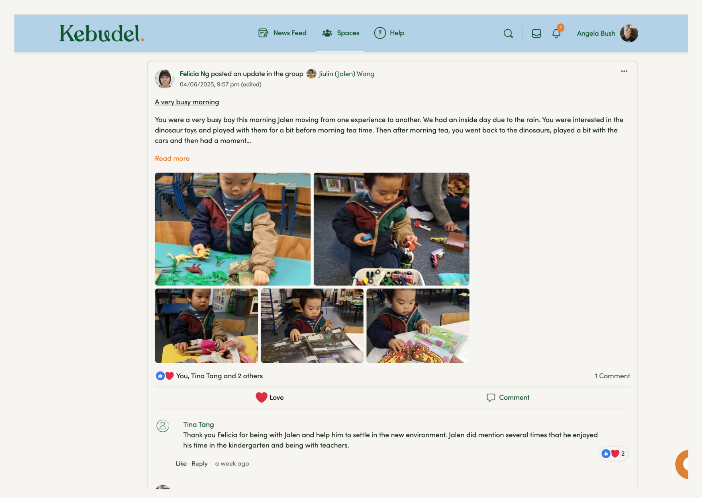Viewport: 702px width, 498px height.
Task: Open the search magnifier icon
Action: pyautogui.click(x=508, y=33)
